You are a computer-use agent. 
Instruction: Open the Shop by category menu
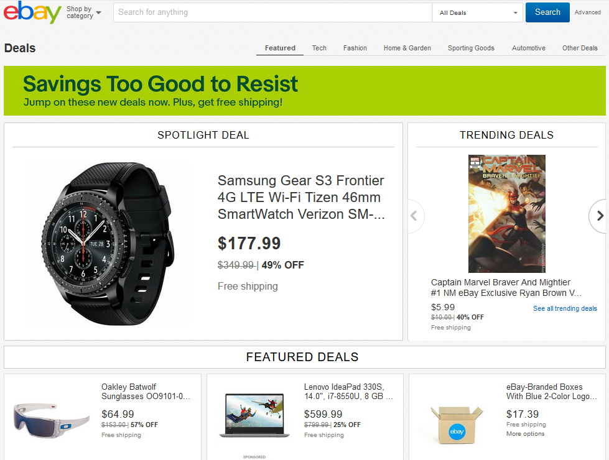click(x=81, y=12)
